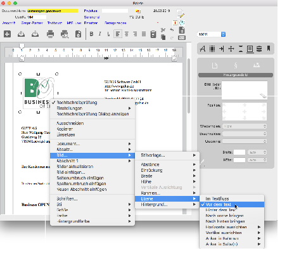Uncheck Rechtschreibprüfung in the context menu
287x253 pixels.
coord(92,103)
